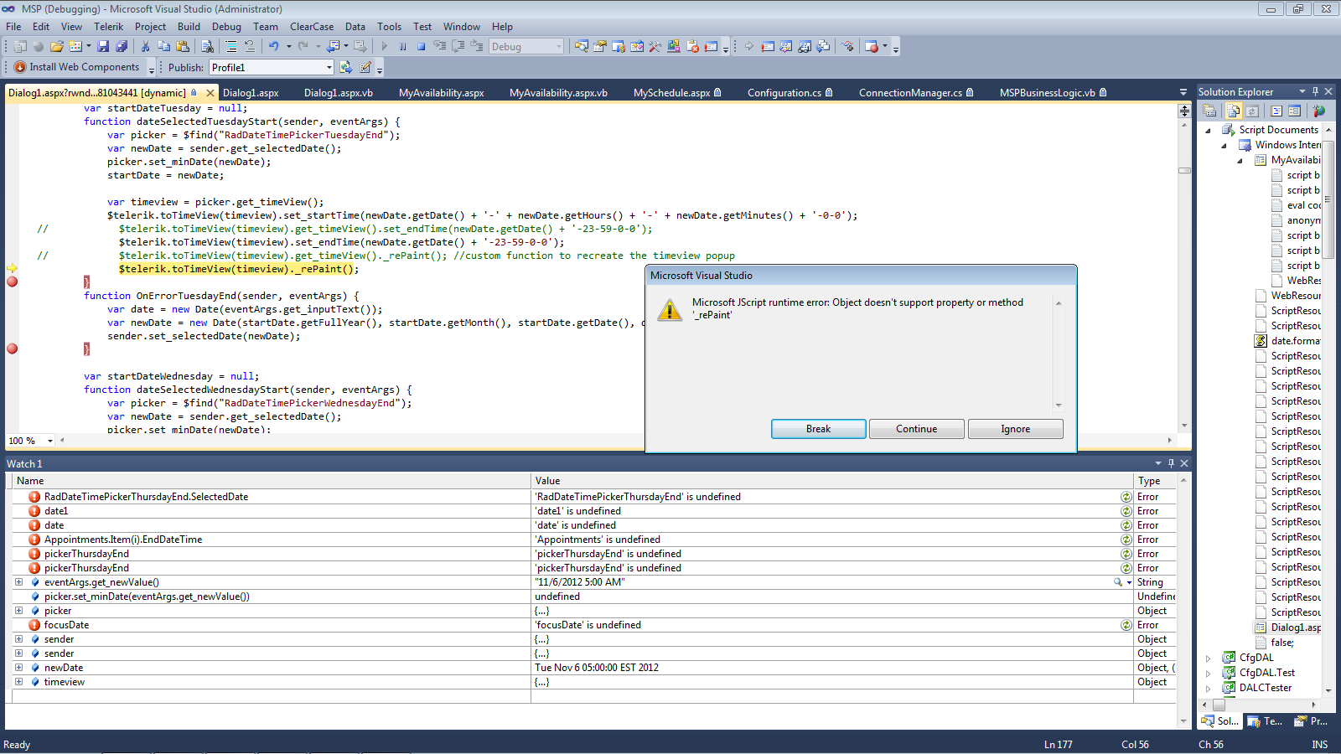Viewport: 1341px width, 754px height.
Task: Toggle breakpoint after OnErrorTuesdayEnd function
Action: 12,349
